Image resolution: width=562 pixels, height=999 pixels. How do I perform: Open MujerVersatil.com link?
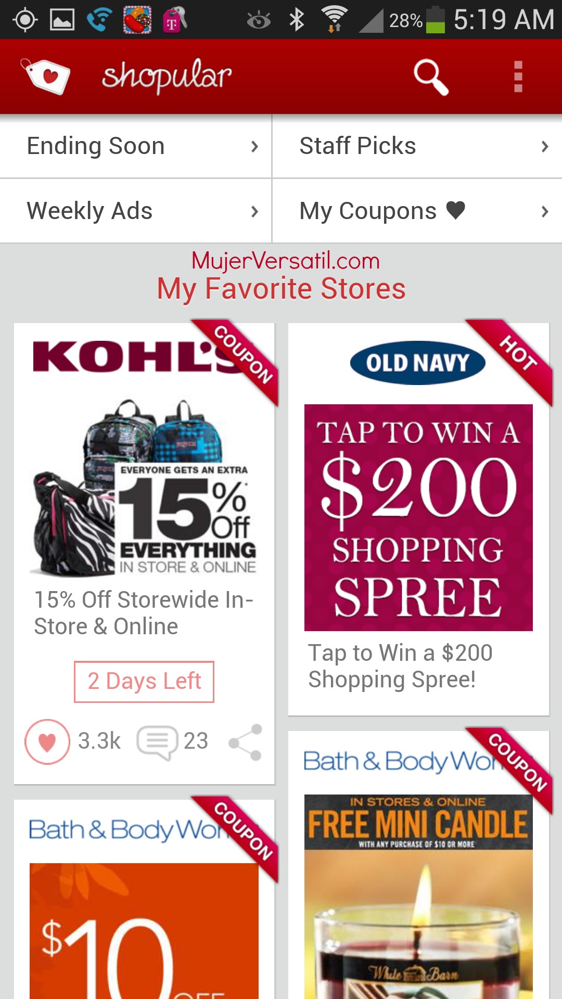286,261
